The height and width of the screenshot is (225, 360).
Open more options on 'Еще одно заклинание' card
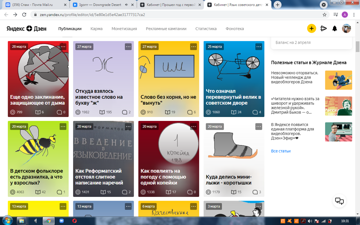point(63,46)
